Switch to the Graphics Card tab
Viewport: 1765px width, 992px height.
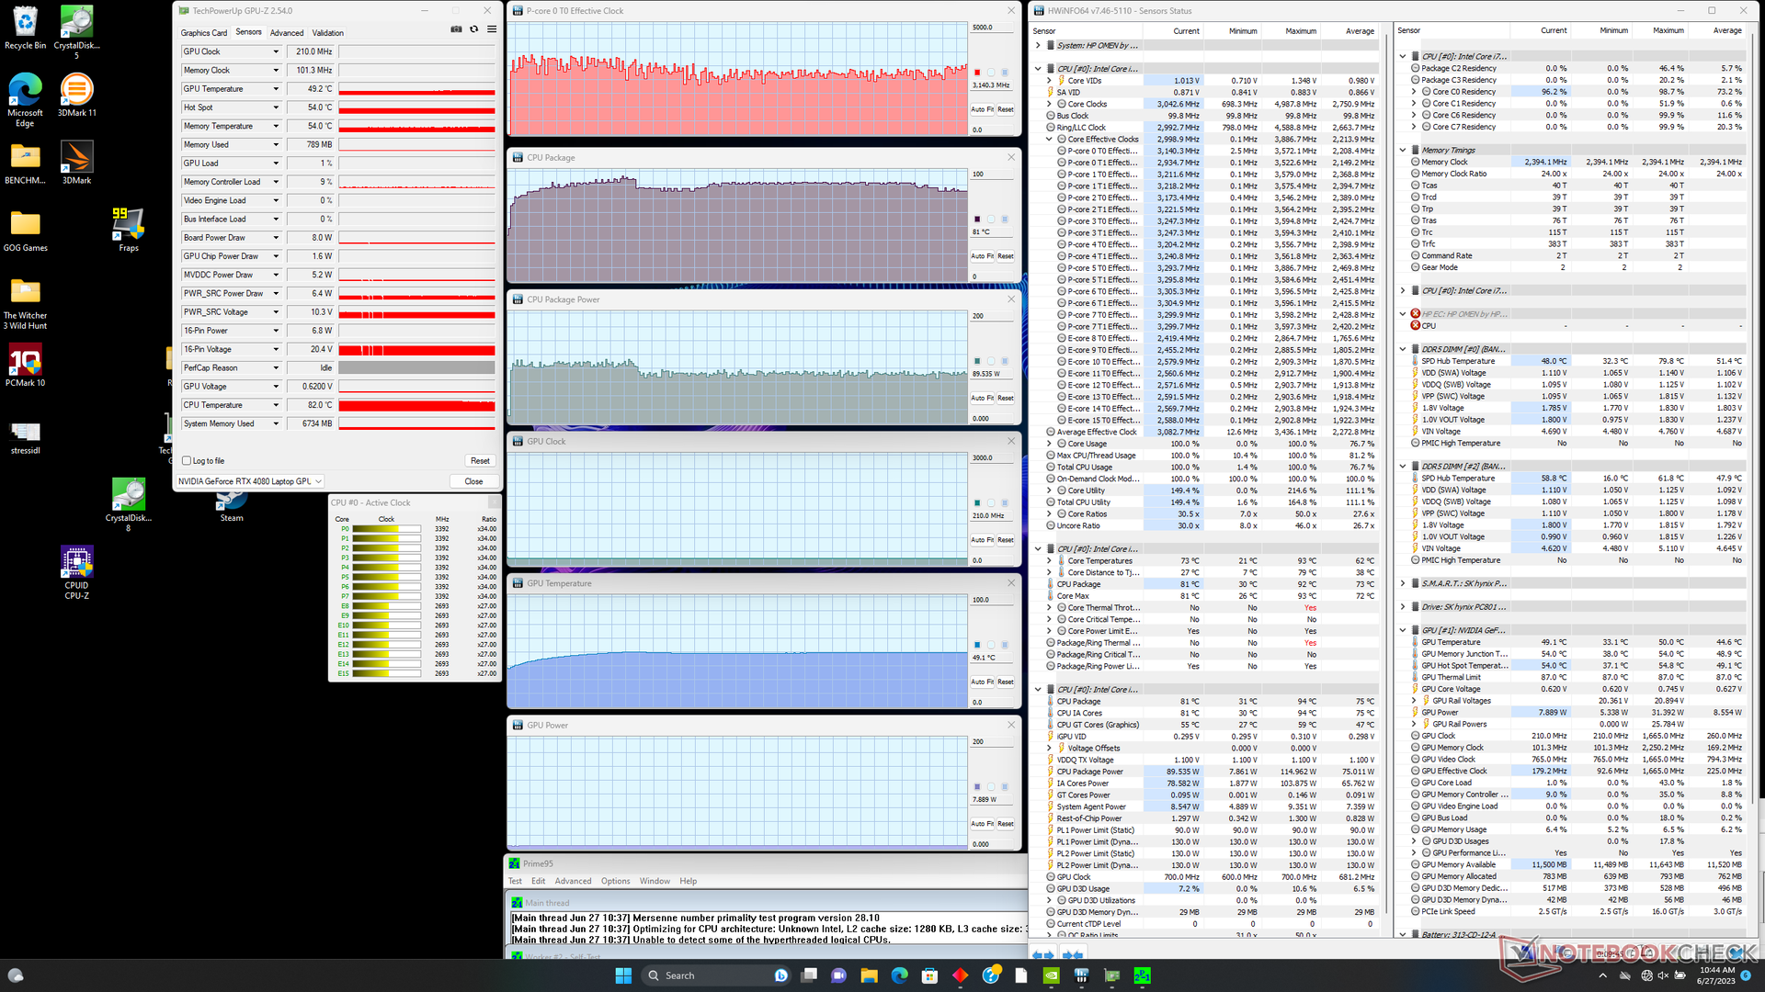(203, 33)
